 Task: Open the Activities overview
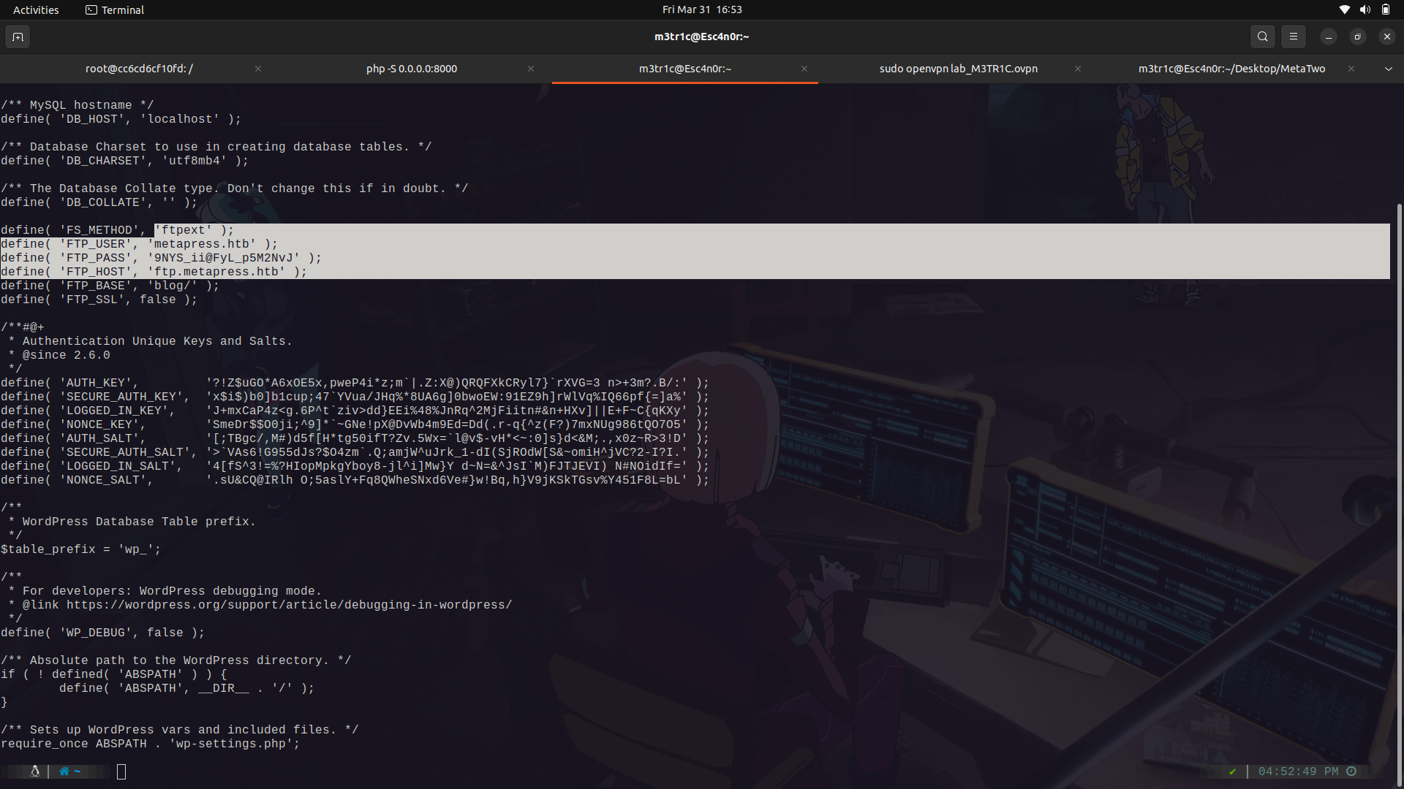pyautogui.click(x=35, y=9)
